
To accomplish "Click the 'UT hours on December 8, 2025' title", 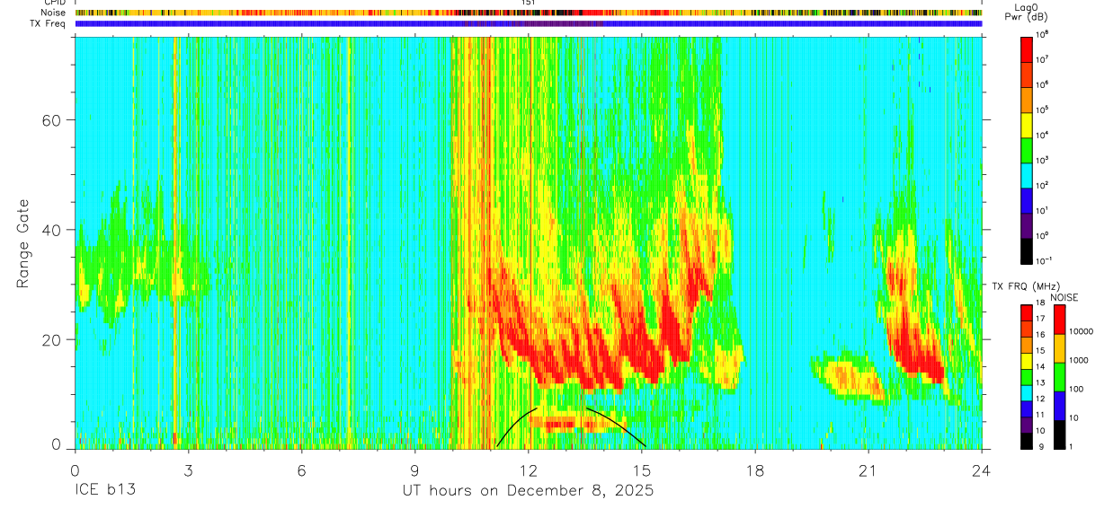I will coord(528,490).
